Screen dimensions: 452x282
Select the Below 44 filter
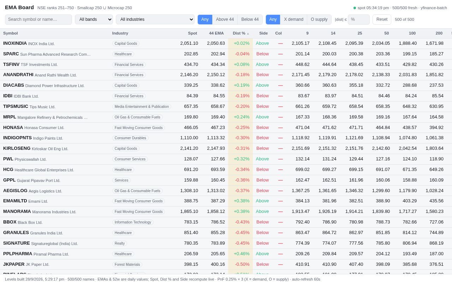click(250, 19)
